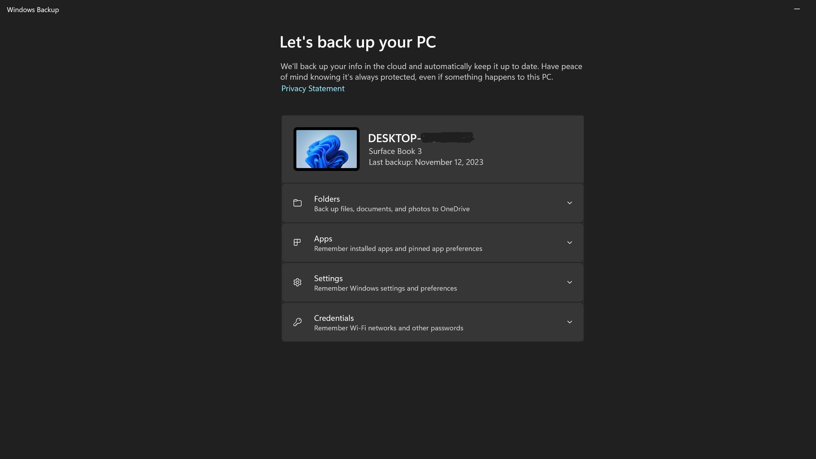Expand the Apps section chevron

[x=569, y=242]
